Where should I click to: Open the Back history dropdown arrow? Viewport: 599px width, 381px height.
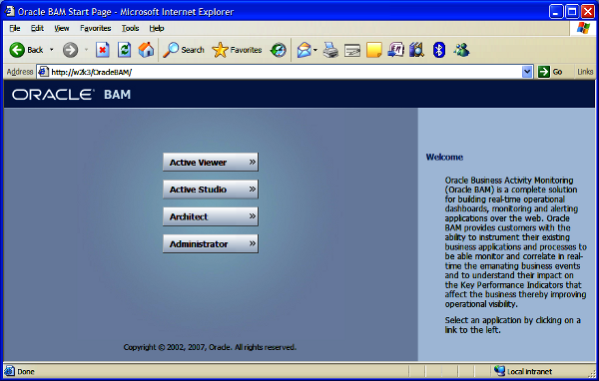coord(52,50)
